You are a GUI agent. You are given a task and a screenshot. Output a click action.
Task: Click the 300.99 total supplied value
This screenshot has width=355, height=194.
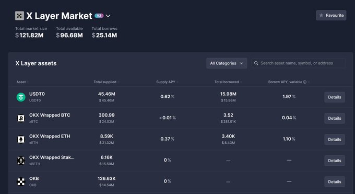point(106,115)
